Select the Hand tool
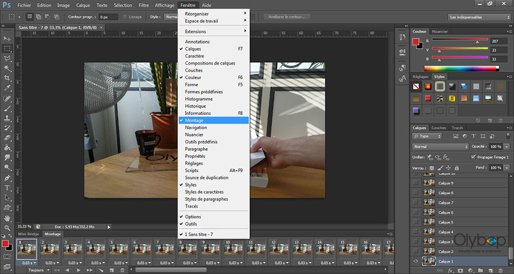The image size is (514, 274). (x=7, y=218)
